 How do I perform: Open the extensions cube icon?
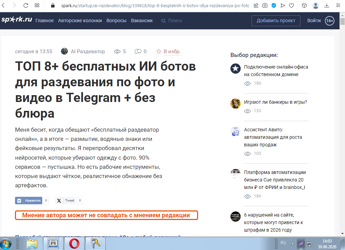tap(304, 5)
